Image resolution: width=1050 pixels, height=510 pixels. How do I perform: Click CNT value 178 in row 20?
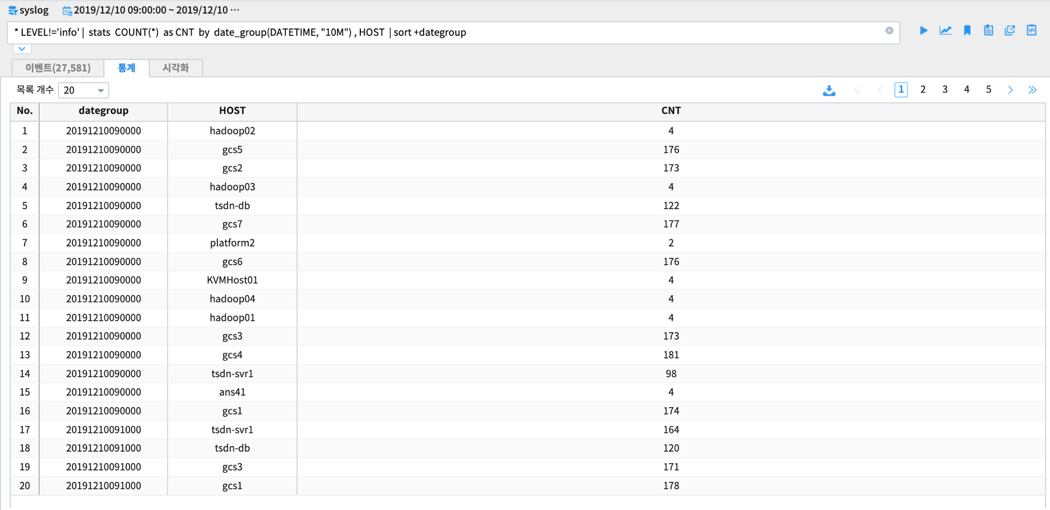(x=671, y=486)
